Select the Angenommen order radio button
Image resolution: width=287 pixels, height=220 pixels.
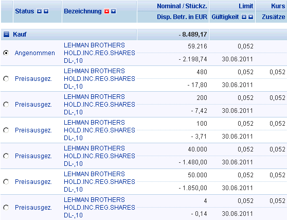[x=6, y=53]
